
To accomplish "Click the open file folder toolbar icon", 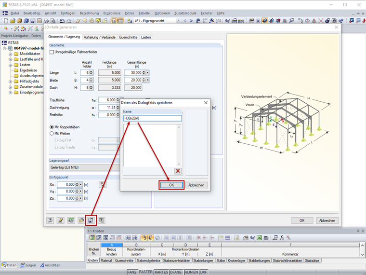I will tap(13, 21).
